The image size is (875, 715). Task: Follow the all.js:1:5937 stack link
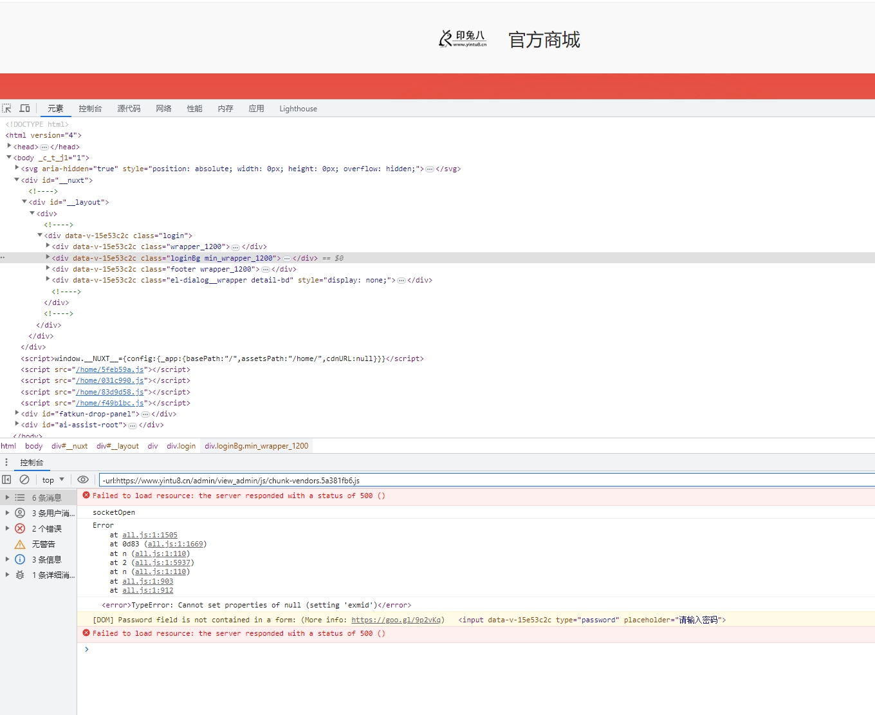tap(163, 562)
